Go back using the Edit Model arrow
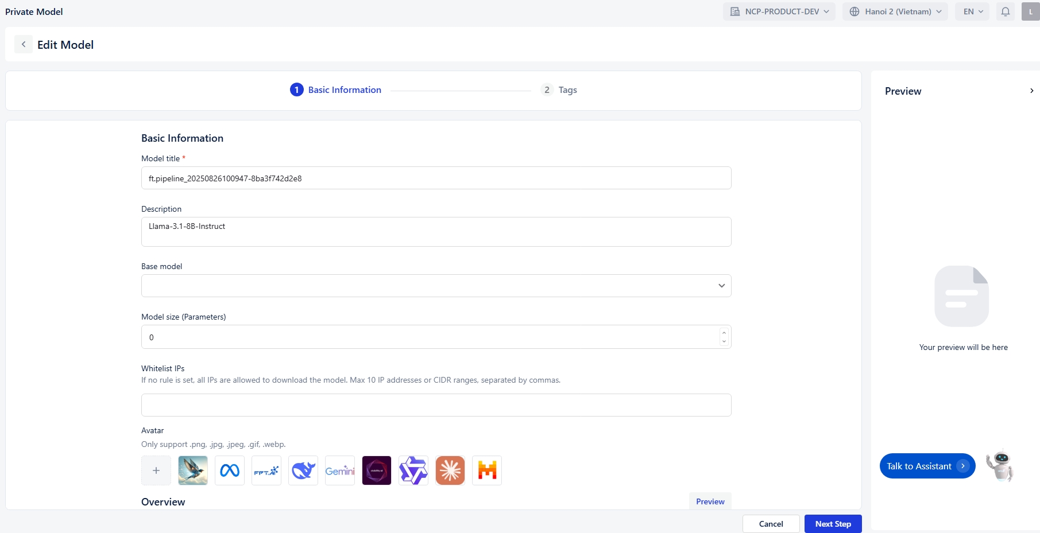 (x=24, y=44)
